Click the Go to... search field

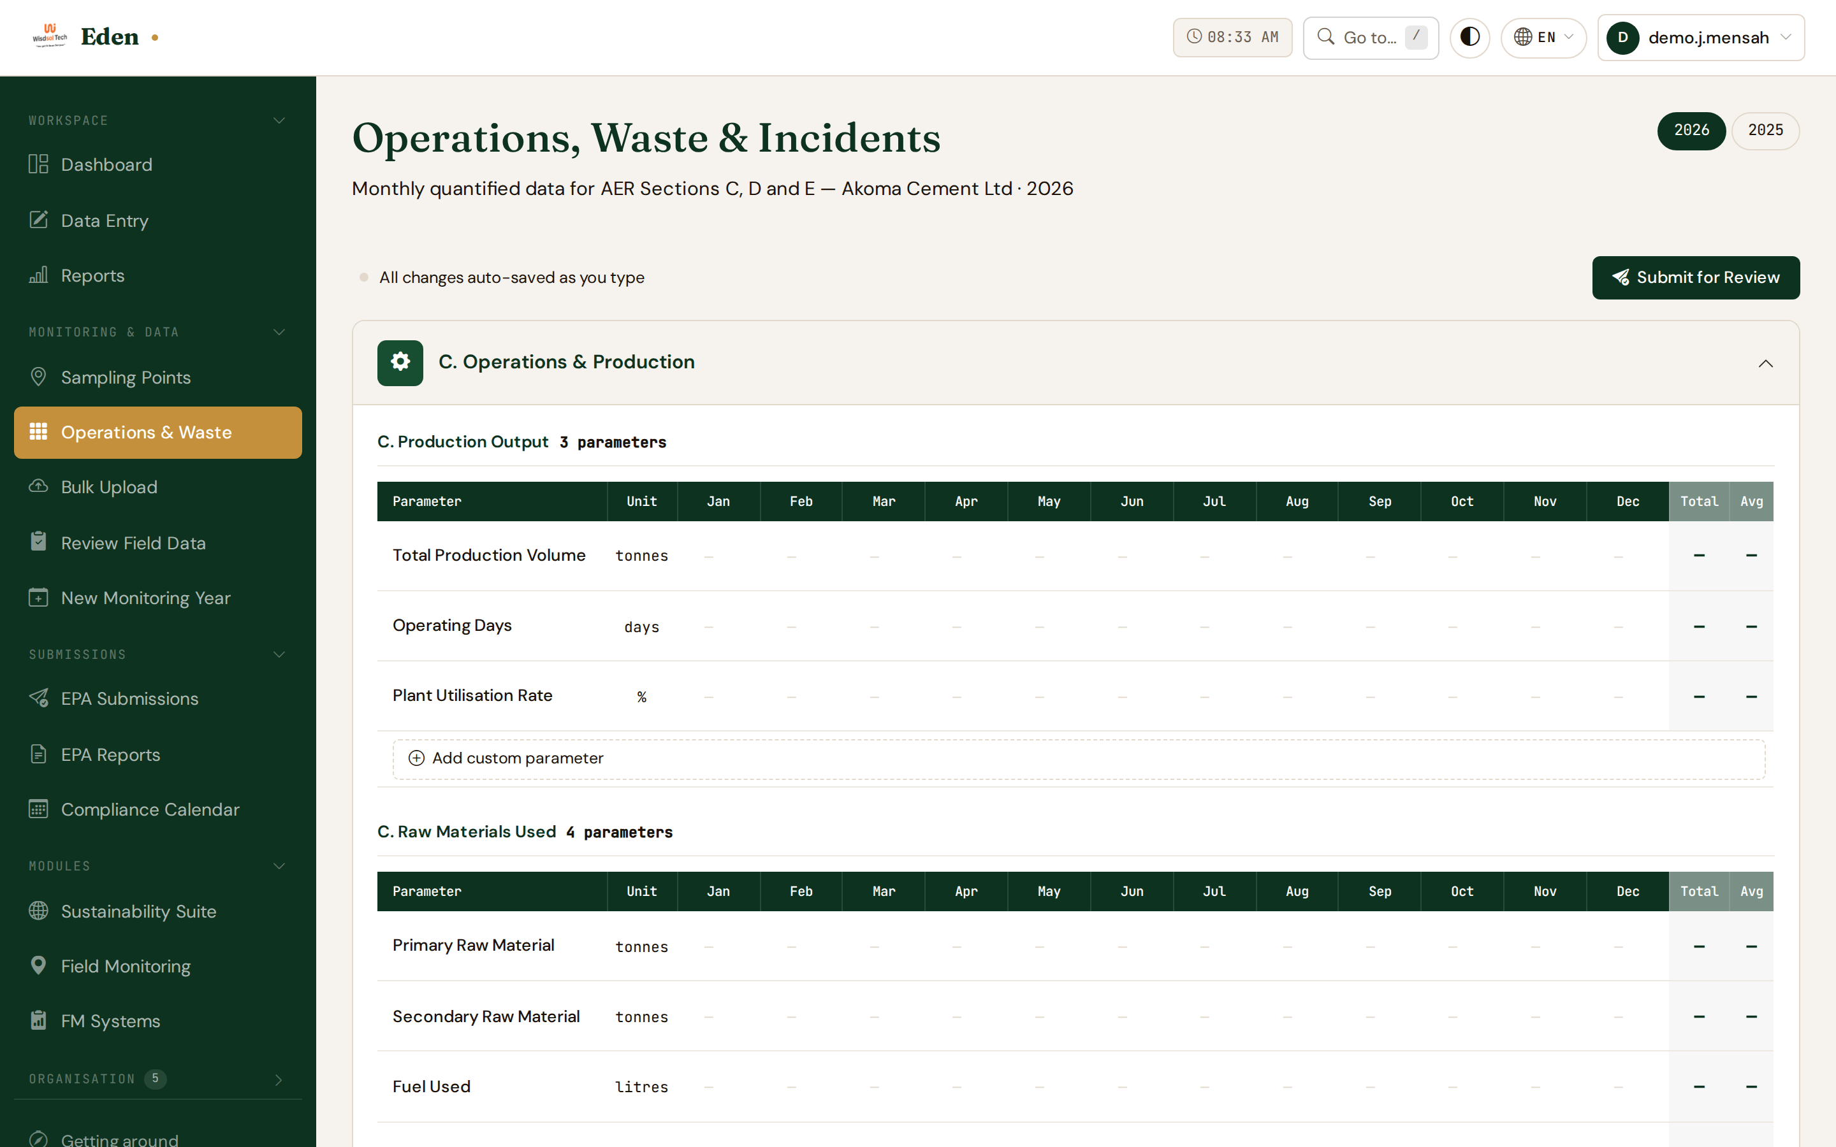pyautogui.click(x=1370, y=37)
